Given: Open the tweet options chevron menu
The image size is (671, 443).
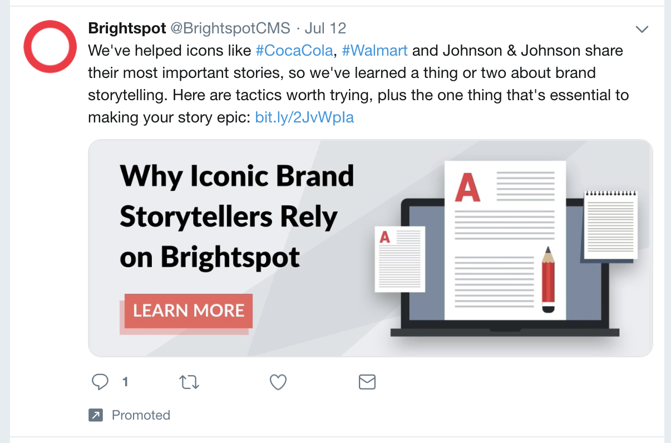Looking at the screenshot, I should pyautogui.click(x=642, y=29).
